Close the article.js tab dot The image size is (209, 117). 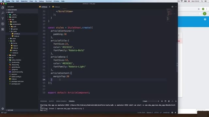[x=49, y=7]
